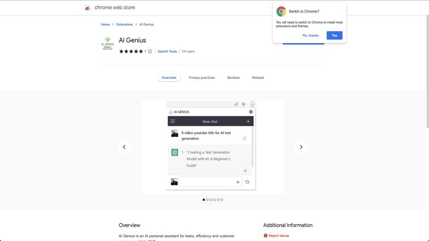This screenshot has width=429, height=241.
Task: Switch to the Related tab
Action: click(258, 78)
